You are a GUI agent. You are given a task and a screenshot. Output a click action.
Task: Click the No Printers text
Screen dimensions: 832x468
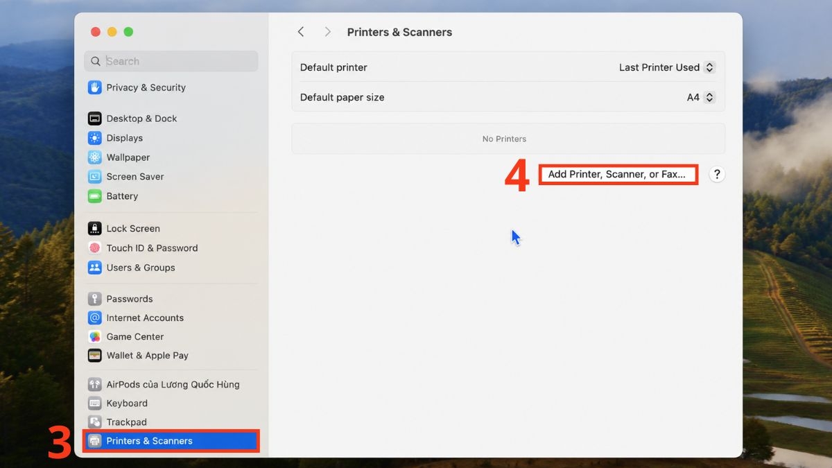click(504, 139)
